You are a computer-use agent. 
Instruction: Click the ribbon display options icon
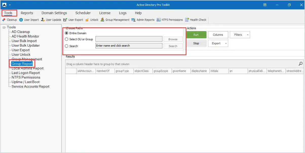[265, 5]
